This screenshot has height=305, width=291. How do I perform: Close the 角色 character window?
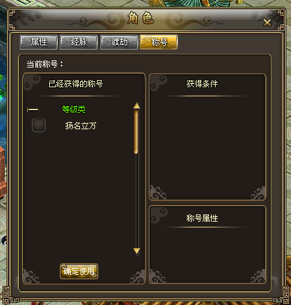tap(267, 22)
